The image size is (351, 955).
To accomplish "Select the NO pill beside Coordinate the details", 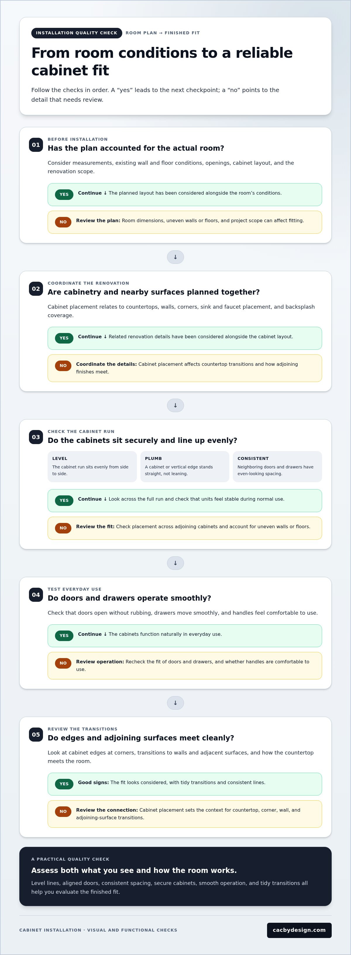I will [63, 366].
